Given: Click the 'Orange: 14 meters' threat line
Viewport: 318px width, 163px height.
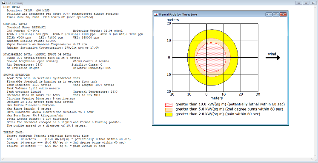Looking at the screenshot, I should (66, 143).
